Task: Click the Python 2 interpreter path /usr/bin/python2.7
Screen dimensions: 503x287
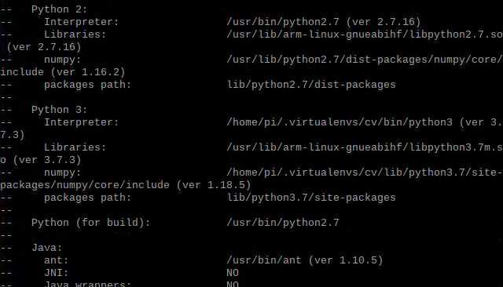Action: point(283,22)
